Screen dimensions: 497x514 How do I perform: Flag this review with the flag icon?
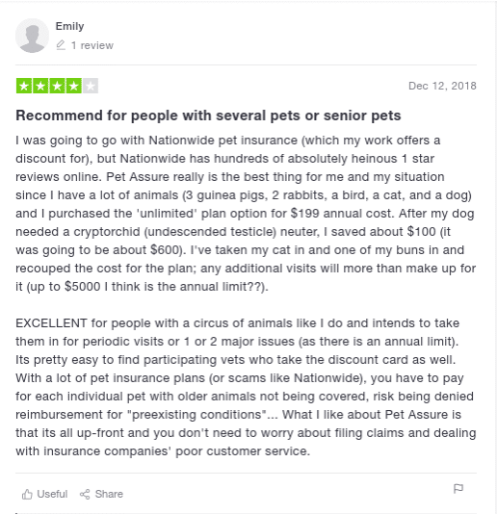click(458, 489)
